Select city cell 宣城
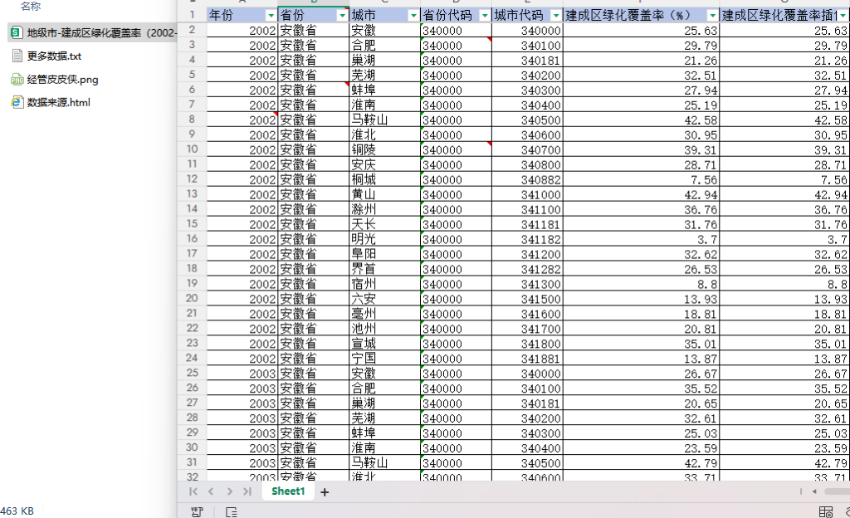Image resolution: width=850 pixels, height=518 pixels. click(x=384, y=343)
